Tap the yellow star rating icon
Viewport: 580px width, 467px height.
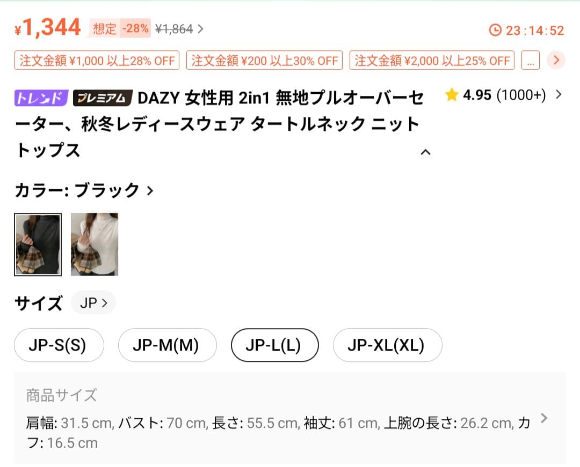click(x=452, y=95)
